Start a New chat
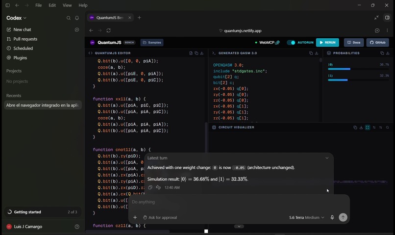The height and width of the screenshot is (235, 395). click(x=22, y=29)
